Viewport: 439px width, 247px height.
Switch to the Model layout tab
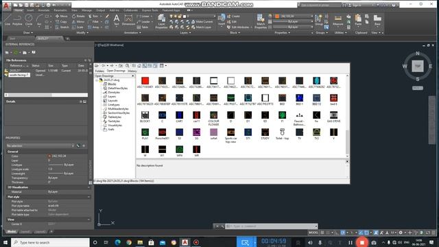[11, 232]
